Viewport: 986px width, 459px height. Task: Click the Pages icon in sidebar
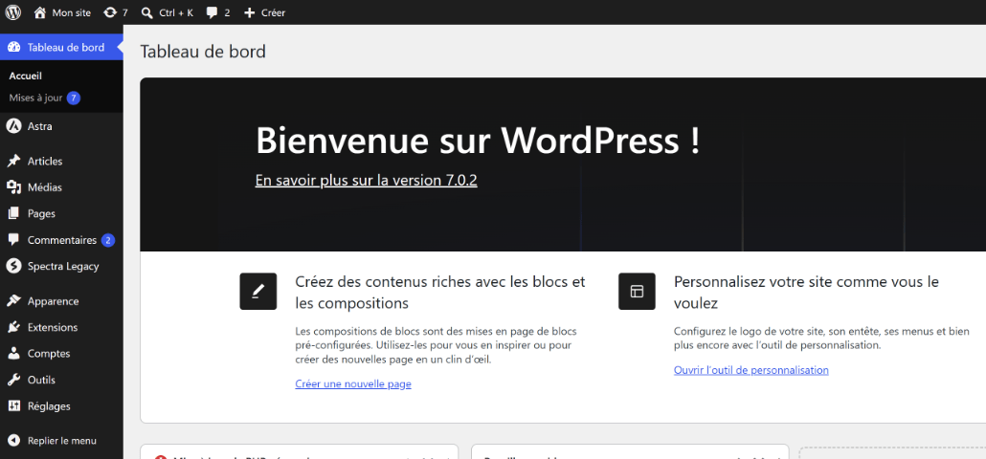[13, 213]
